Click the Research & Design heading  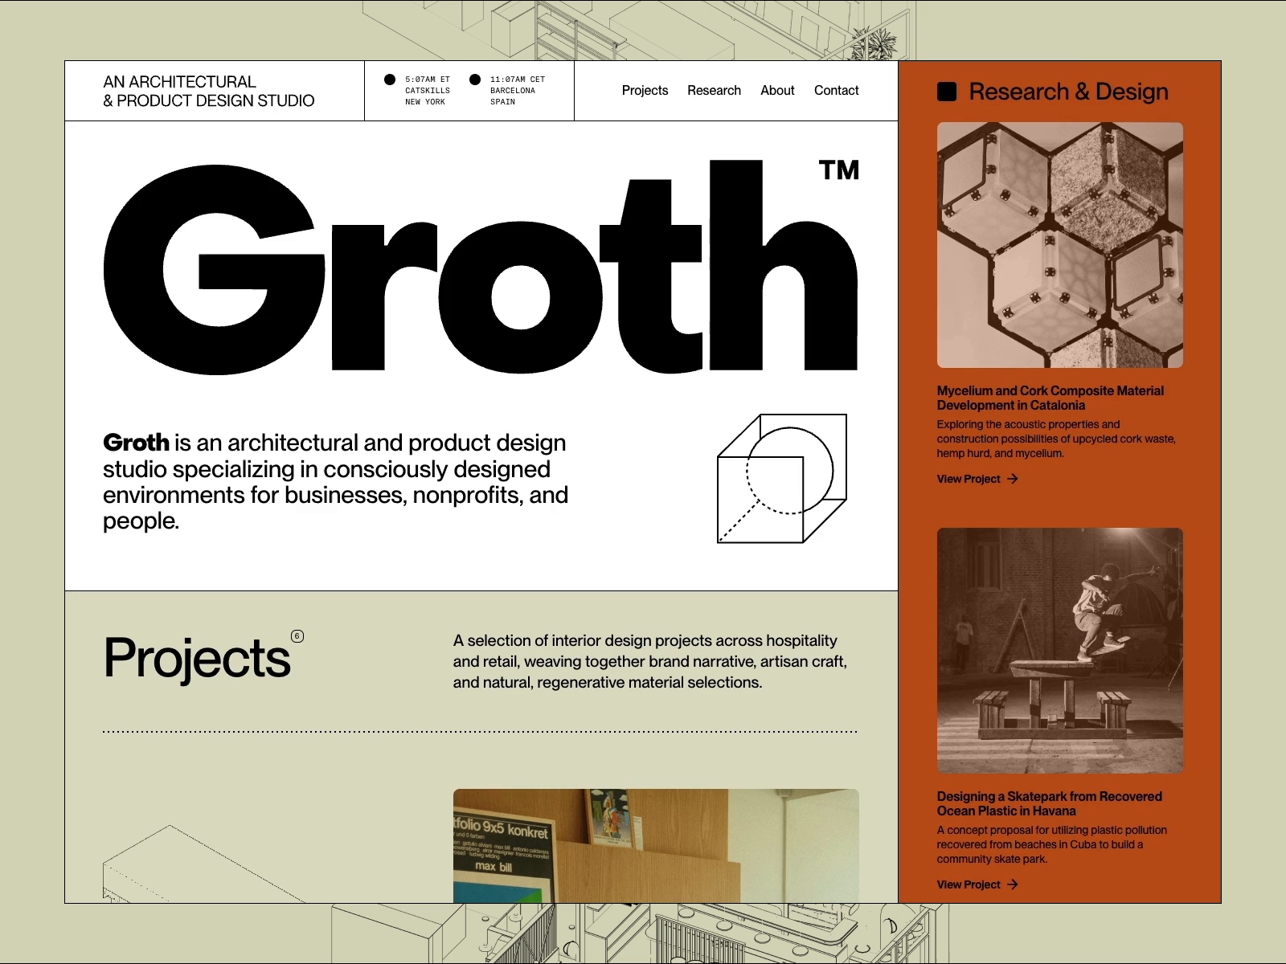pyautogui.click(x=1068, y=92)
